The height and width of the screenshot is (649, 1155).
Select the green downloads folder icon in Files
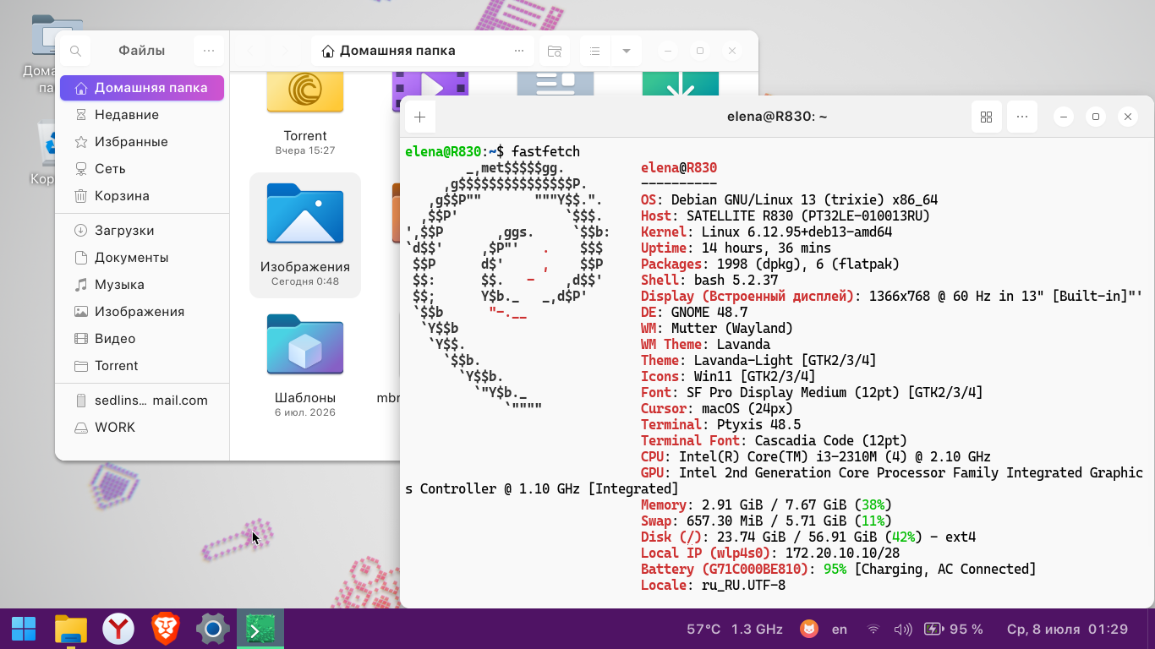[681, 85]
